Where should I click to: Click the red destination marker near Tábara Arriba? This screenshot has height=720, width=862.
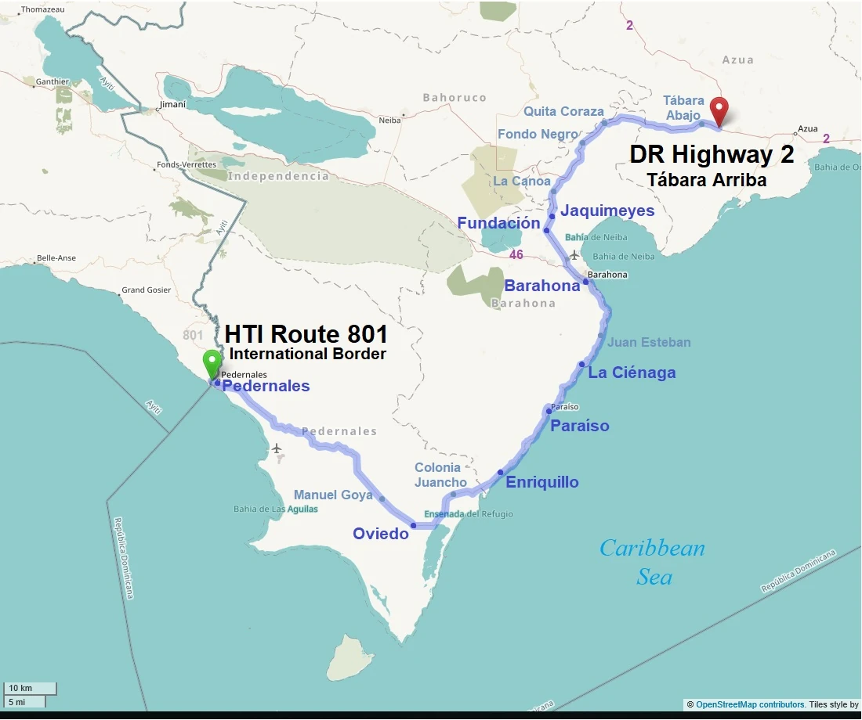(718, 110)
